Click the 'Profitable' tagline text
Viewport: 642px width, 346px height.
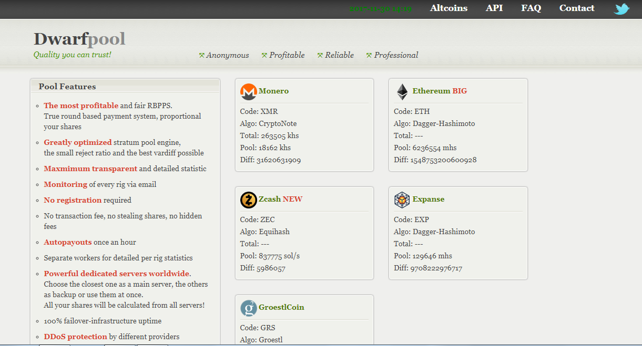(287, 55)
